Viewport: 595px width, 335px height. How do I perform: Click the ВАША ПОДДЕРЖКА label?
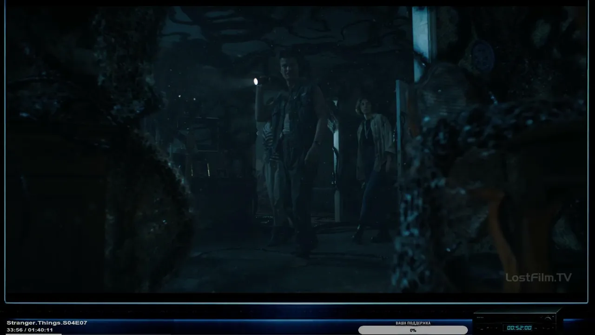tap(413, 323)
